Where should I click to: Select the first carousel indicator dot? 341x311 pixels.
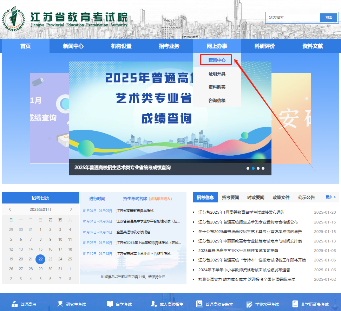tap(248, 168)
